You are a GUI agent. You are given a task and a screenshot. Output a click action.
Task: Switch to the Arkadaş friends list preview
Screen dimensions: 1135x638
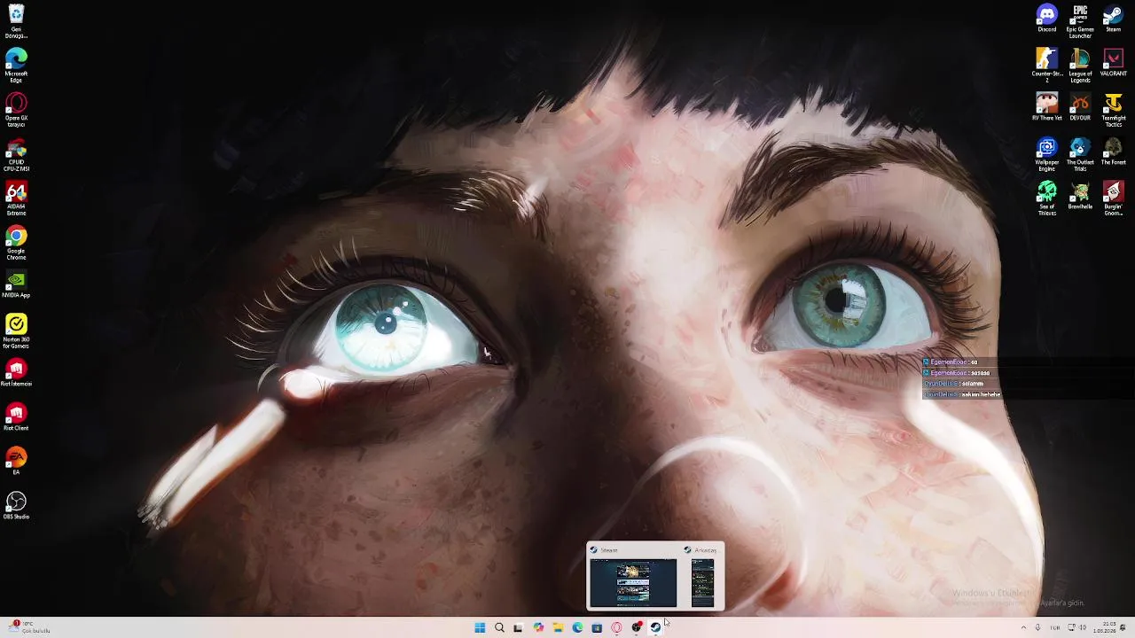(x=702, y=582)
